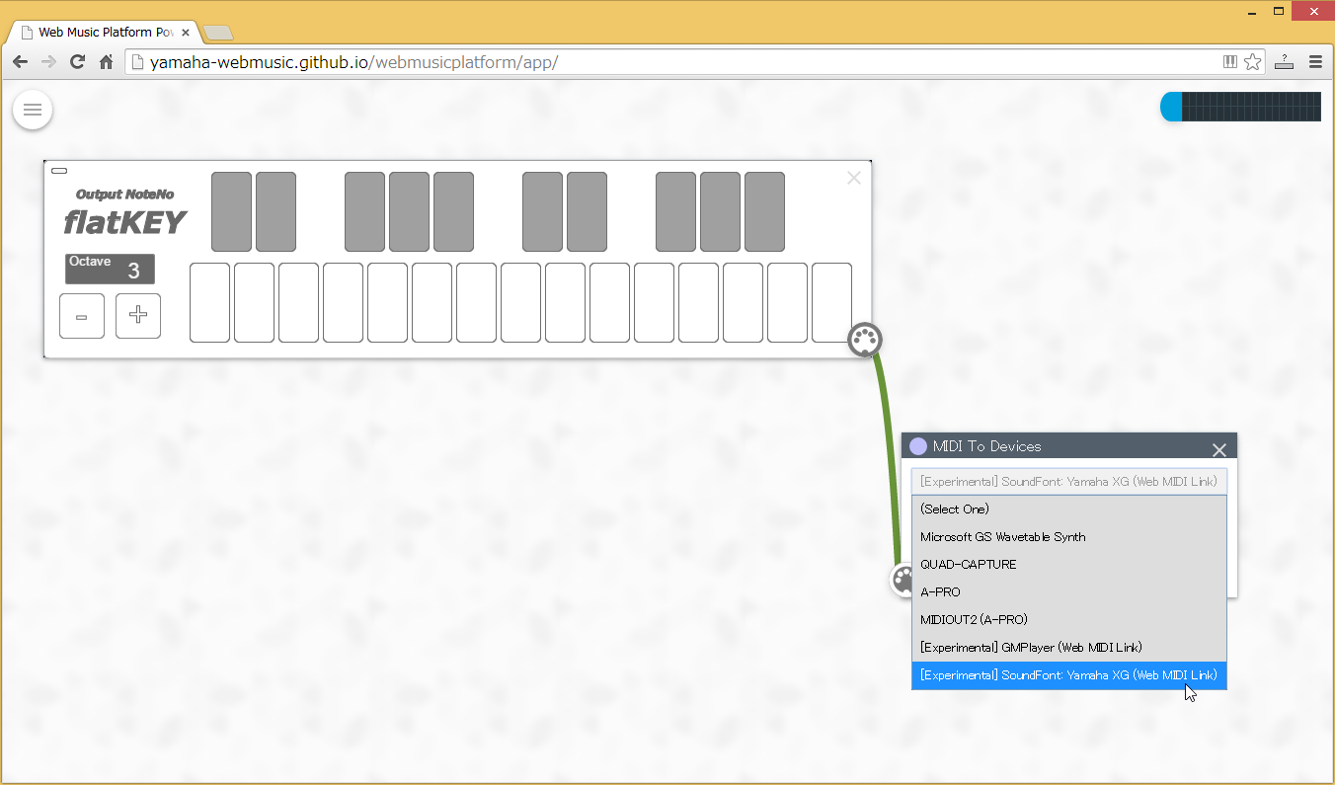Increase octave with plus button

(x=138, y=316)
